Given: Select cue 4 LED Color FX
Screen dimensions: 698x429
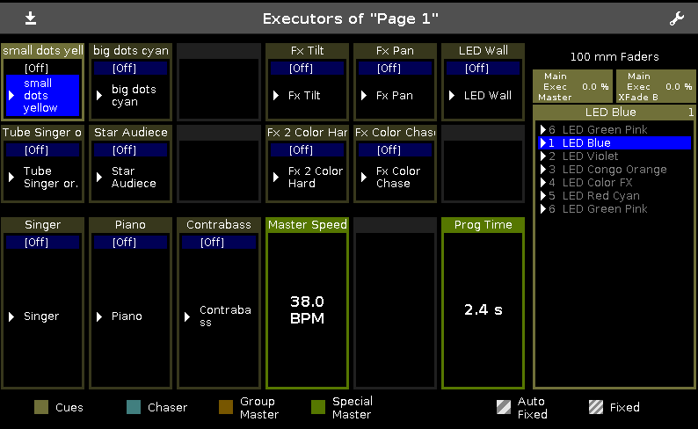Looking at the screenshot, I should coord(603,183).
